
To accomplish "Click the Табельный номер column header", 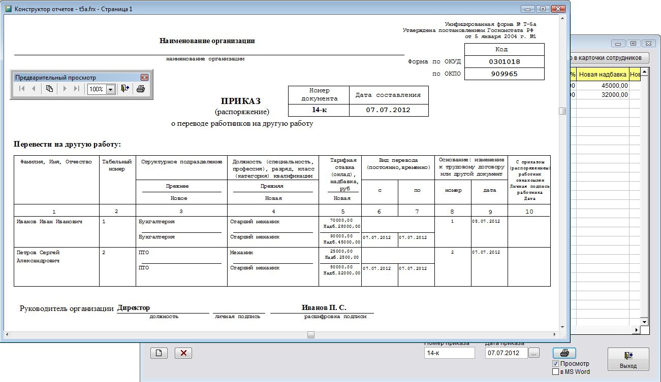I will pos(117,165).
